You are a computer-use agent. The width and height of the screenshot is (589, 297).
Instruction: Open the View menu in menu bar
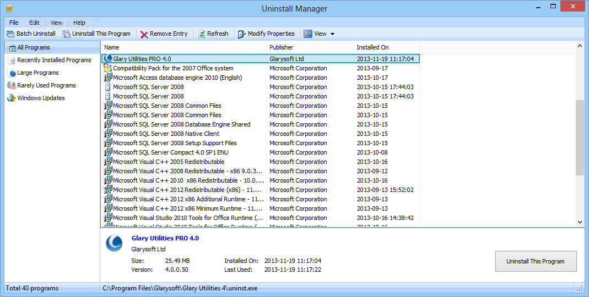tap(56, 23)
